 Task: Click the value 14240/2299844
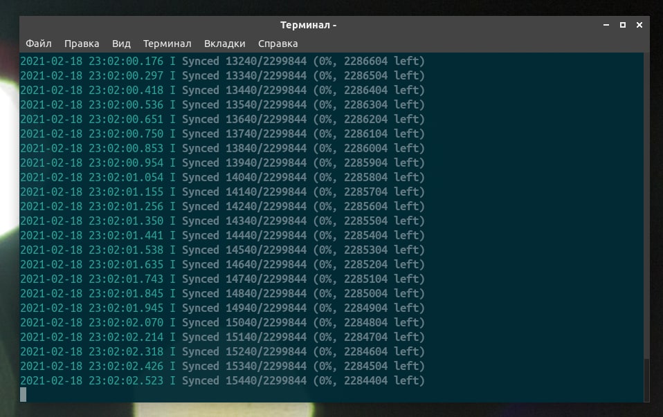point(266,206)
